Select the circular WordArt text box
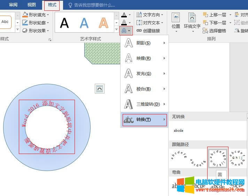 coord(47,127)
